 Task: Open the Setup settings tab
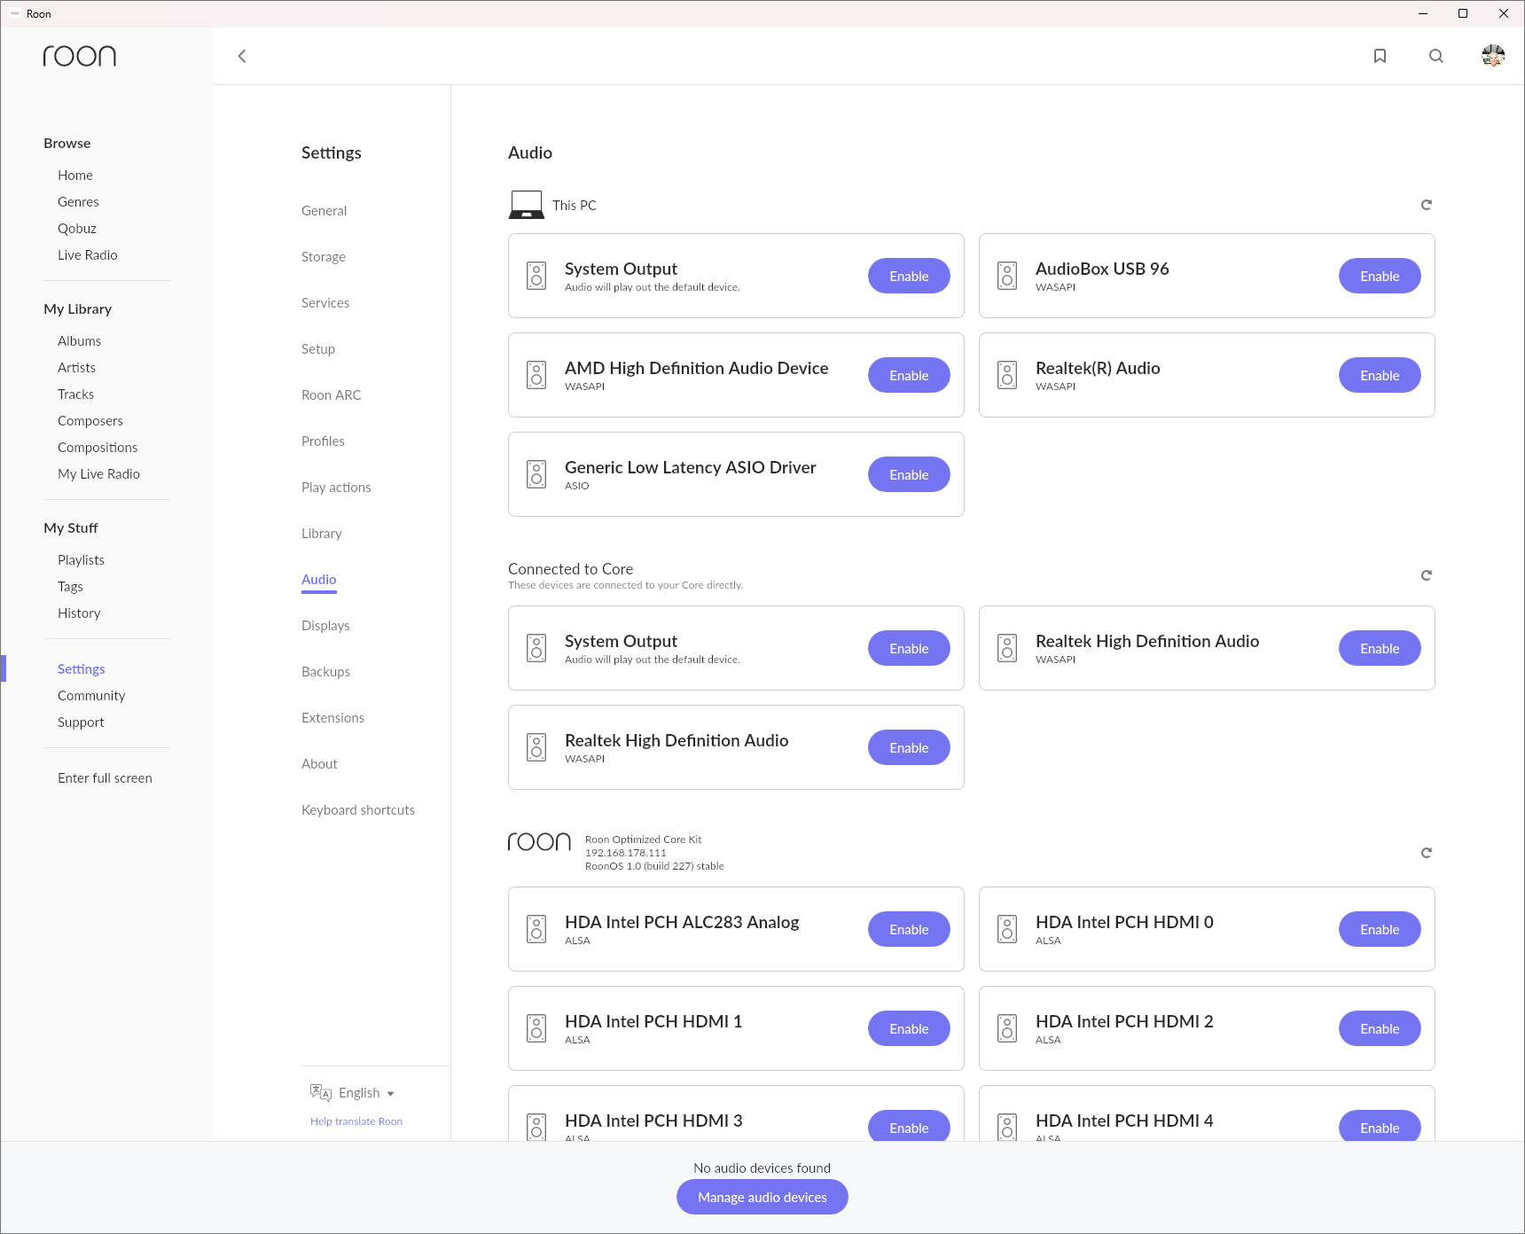tap(318, 348)
